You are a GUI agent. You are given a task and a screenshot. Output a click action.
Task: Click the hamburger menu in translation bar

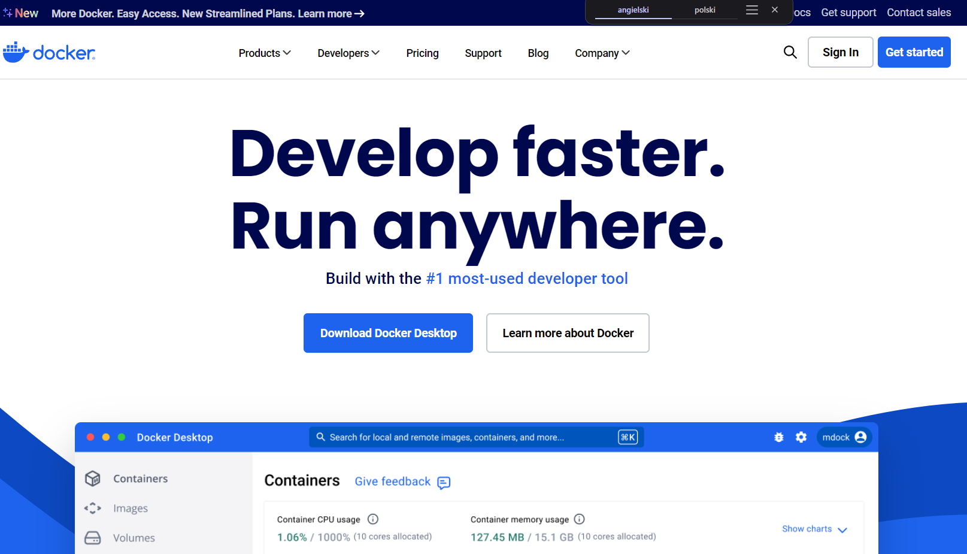pyautogui.click(x=752, y=10)
